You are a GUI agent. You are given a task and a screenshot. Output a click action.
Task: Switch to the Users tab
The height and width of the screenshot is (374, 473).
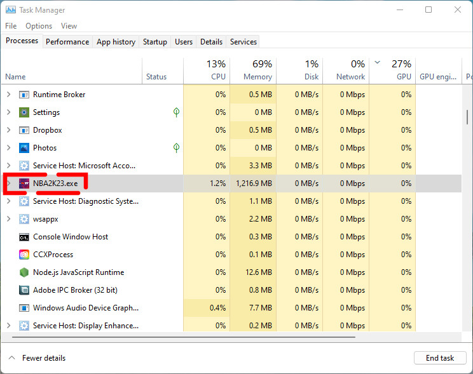[x=183, y=42]
